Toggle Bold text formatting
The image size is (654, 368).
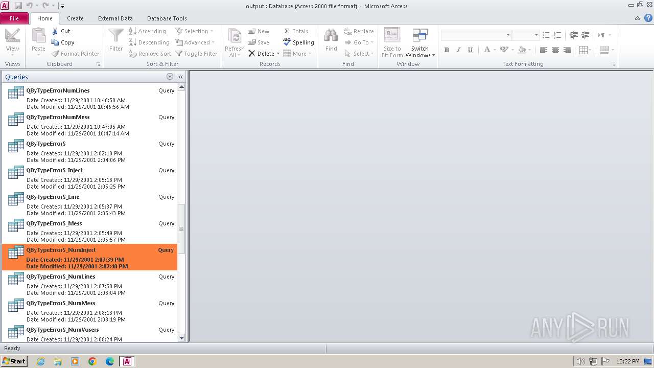click(447, 50)
